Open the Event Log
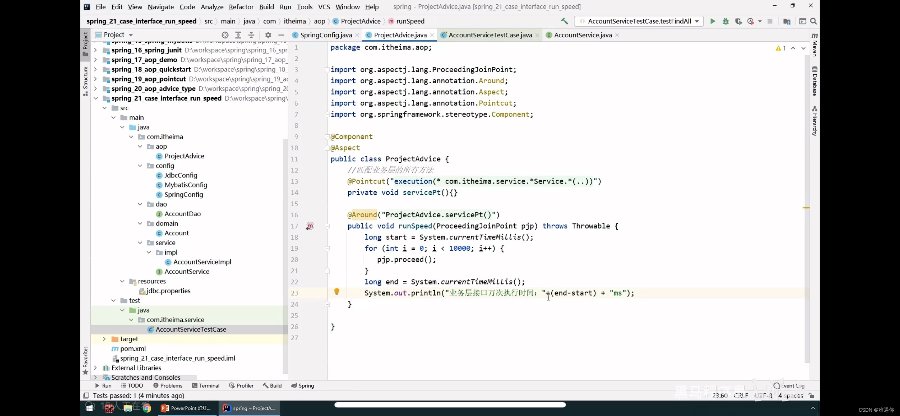Viewport: 900px width, 416px height. point(789,386)
